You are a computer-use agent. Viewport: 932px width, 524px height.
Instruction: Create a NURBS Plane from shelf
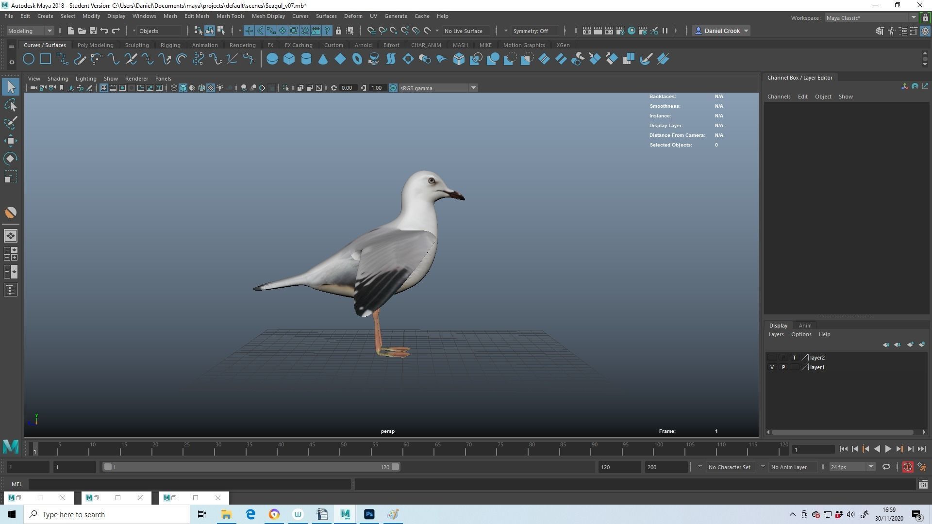[x=340, y=59]
